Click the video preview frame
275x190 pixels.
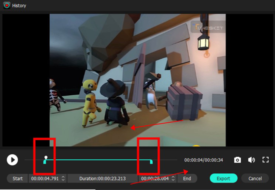coord(137,80)
